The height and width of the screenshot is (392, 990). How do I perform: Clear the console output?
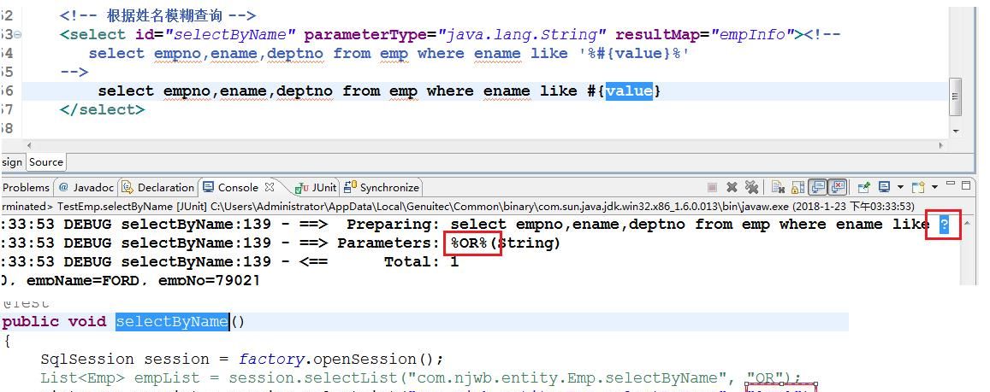click(x=778, y=187)
